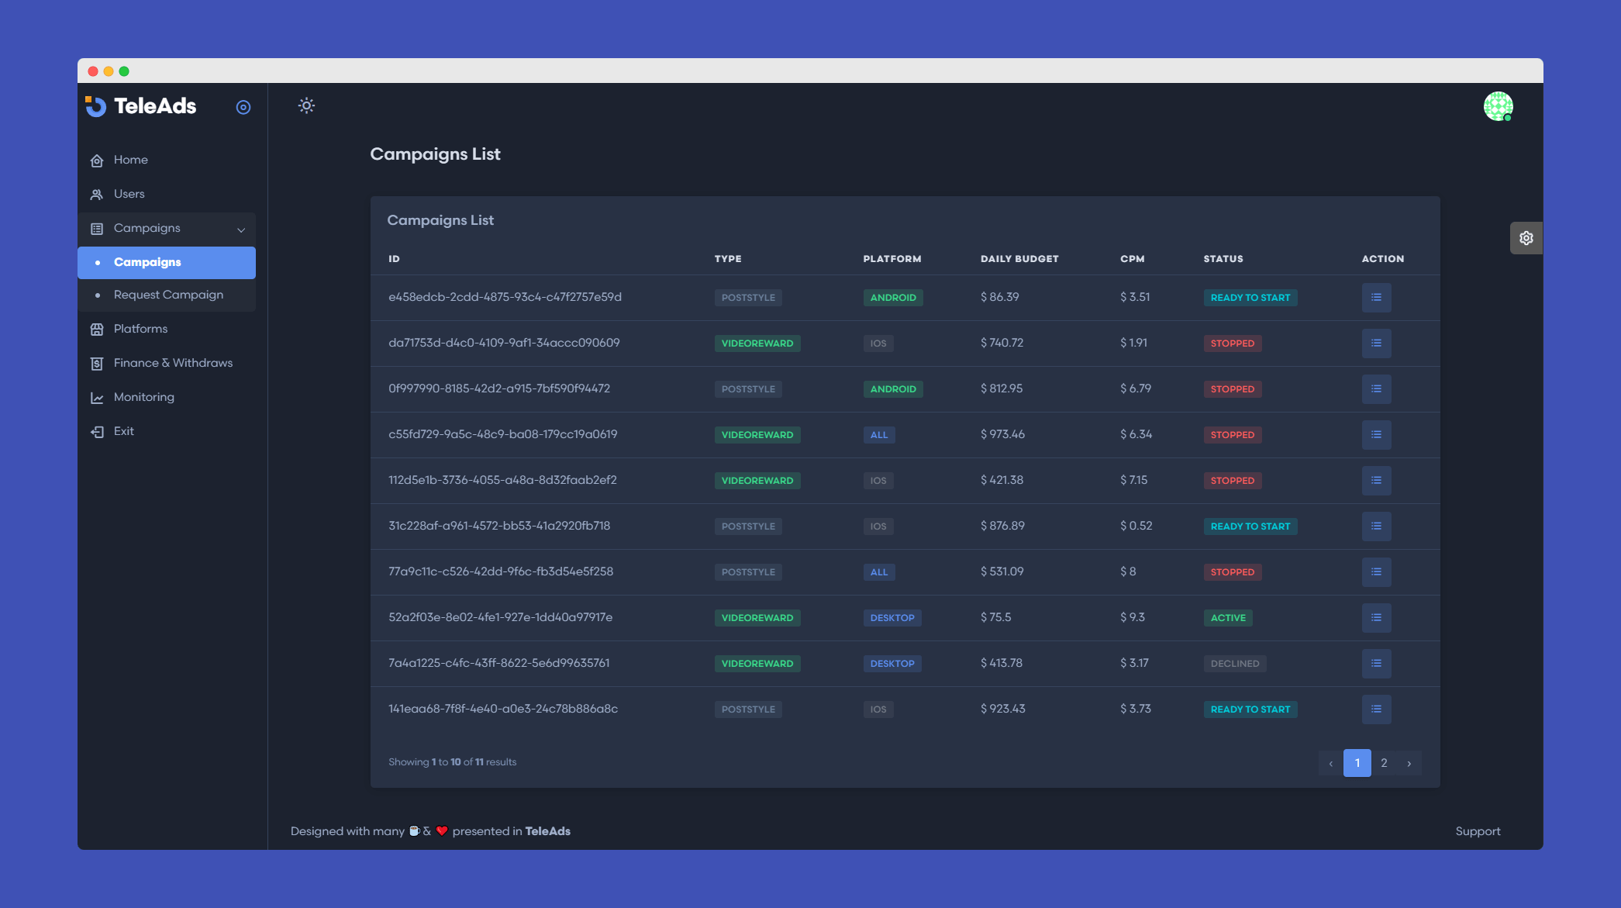Click Monitoring chart icon in sidebar

click(97, 398)
